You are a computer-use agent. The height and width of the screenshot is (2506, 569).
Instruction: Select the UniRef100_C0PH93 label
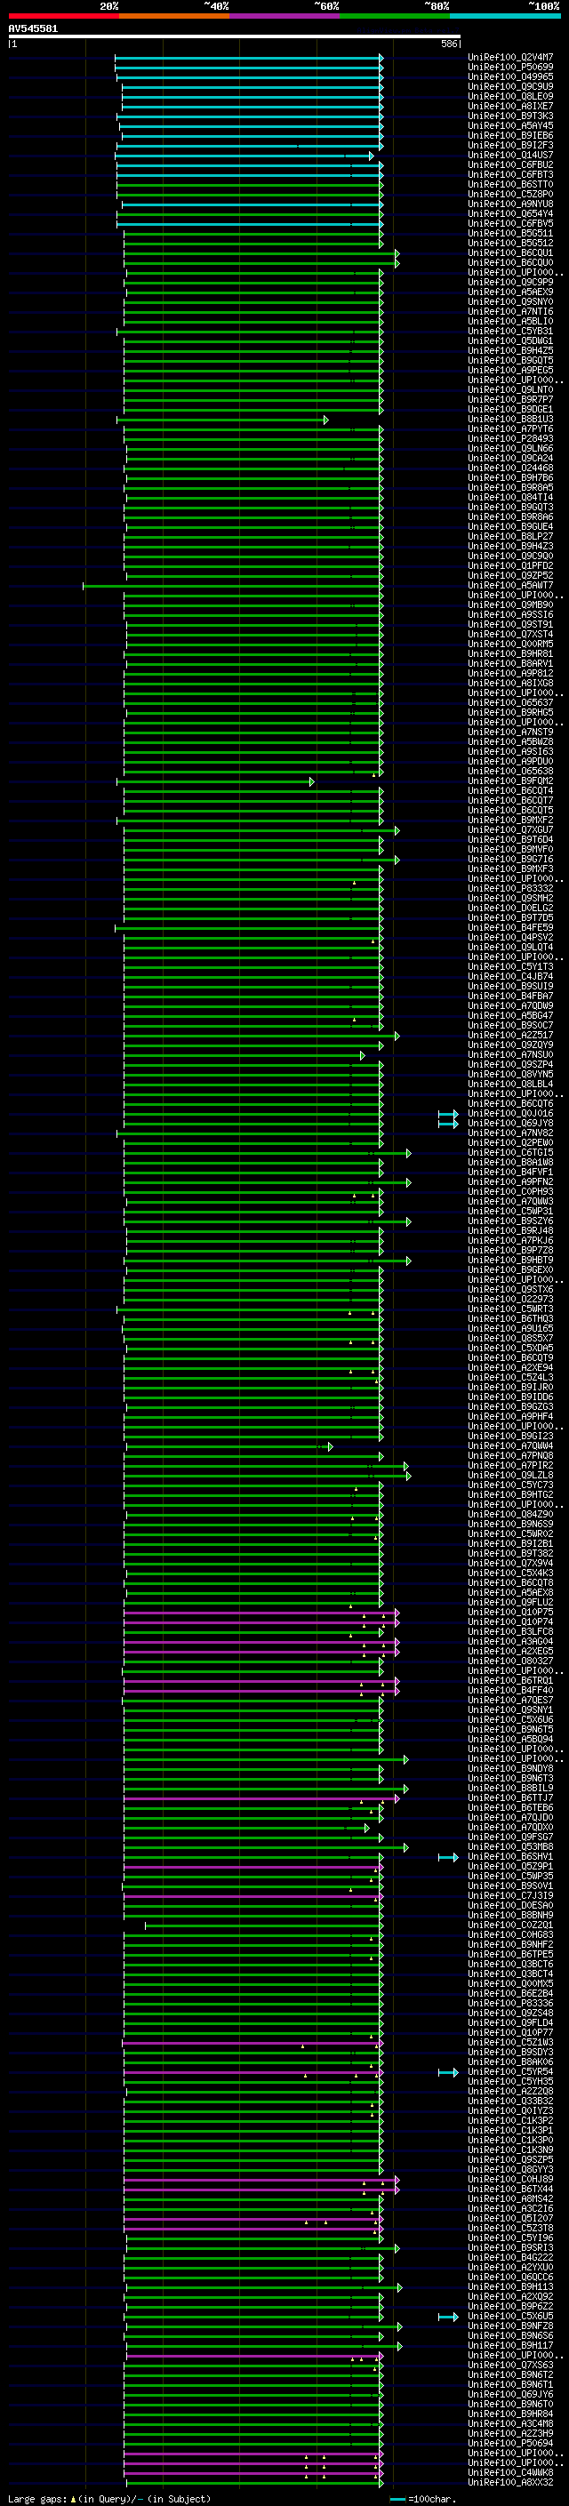point(510,1192)
